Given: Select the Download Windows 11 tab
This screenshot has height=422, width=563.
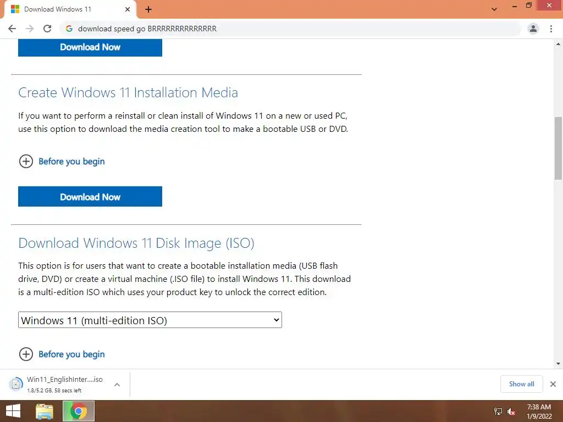Looking at the screenshot, I should [x=70, y=9].
